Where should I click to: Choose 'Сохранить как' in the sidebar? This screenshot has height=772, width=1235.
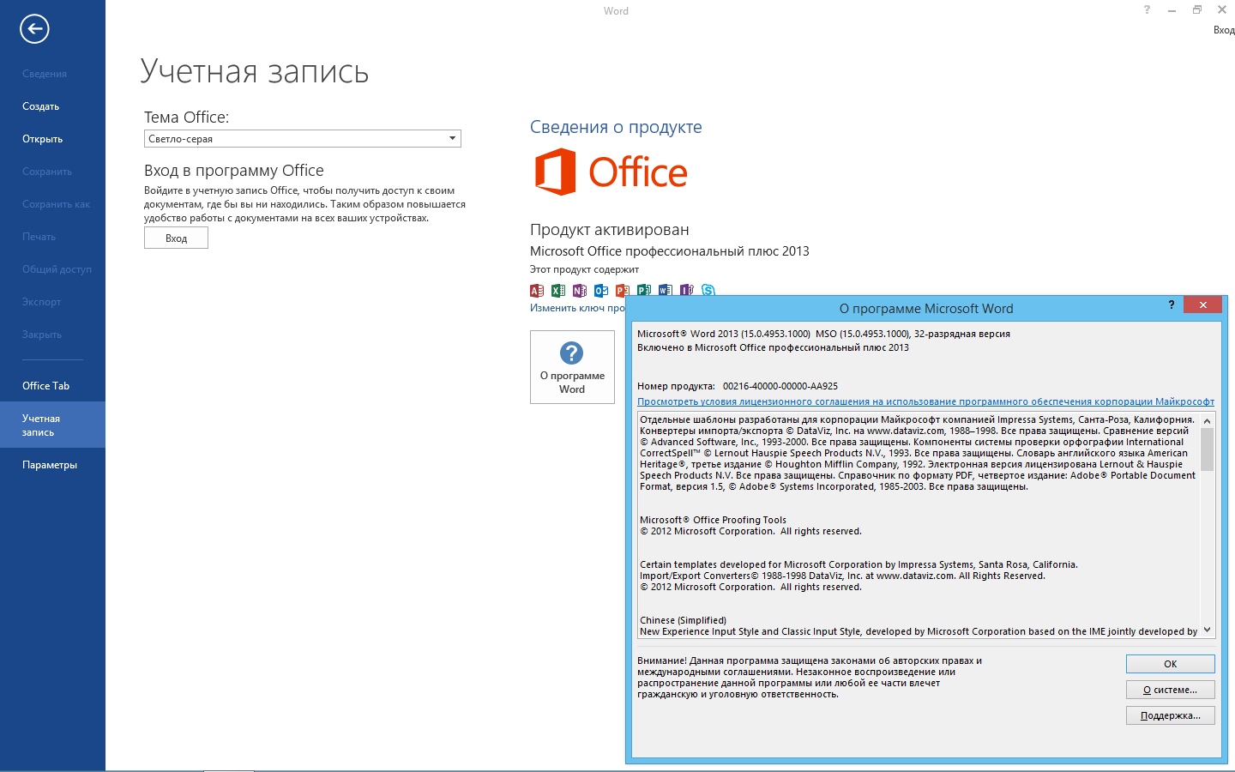(57, 204)
